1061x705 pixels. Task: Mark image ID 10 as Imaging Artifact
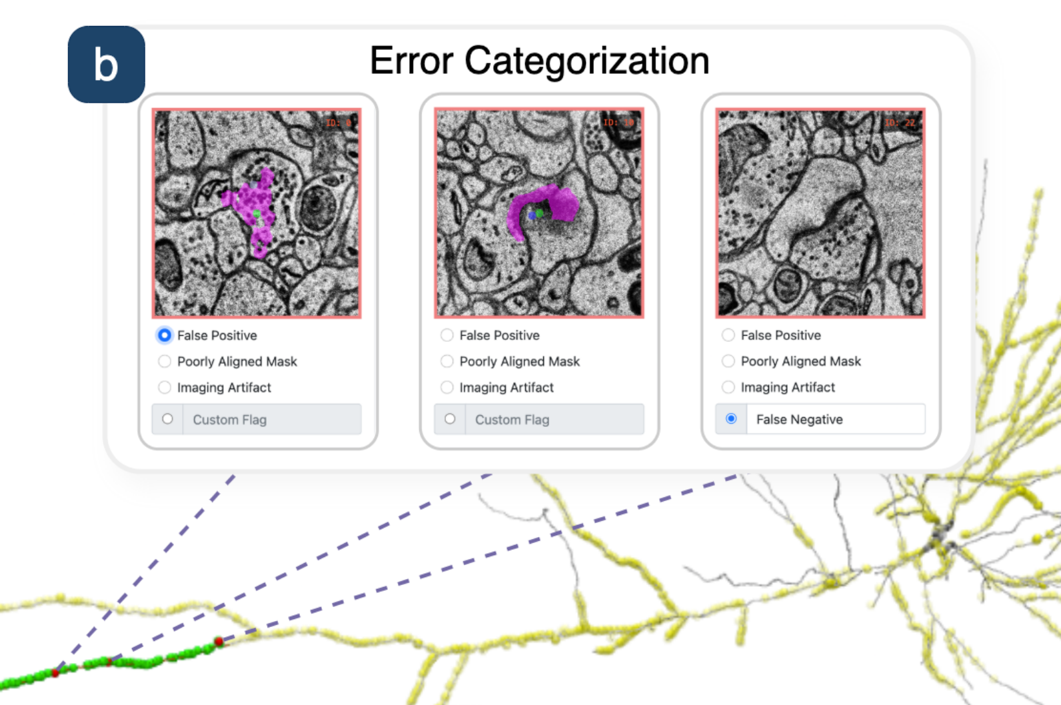point(447,387)
